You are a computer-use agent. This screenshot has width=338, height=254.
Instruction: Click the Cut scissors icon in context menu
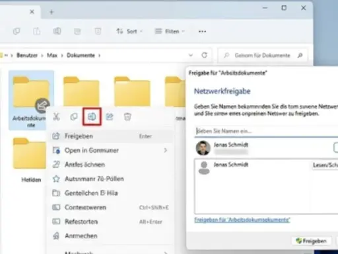56,116
